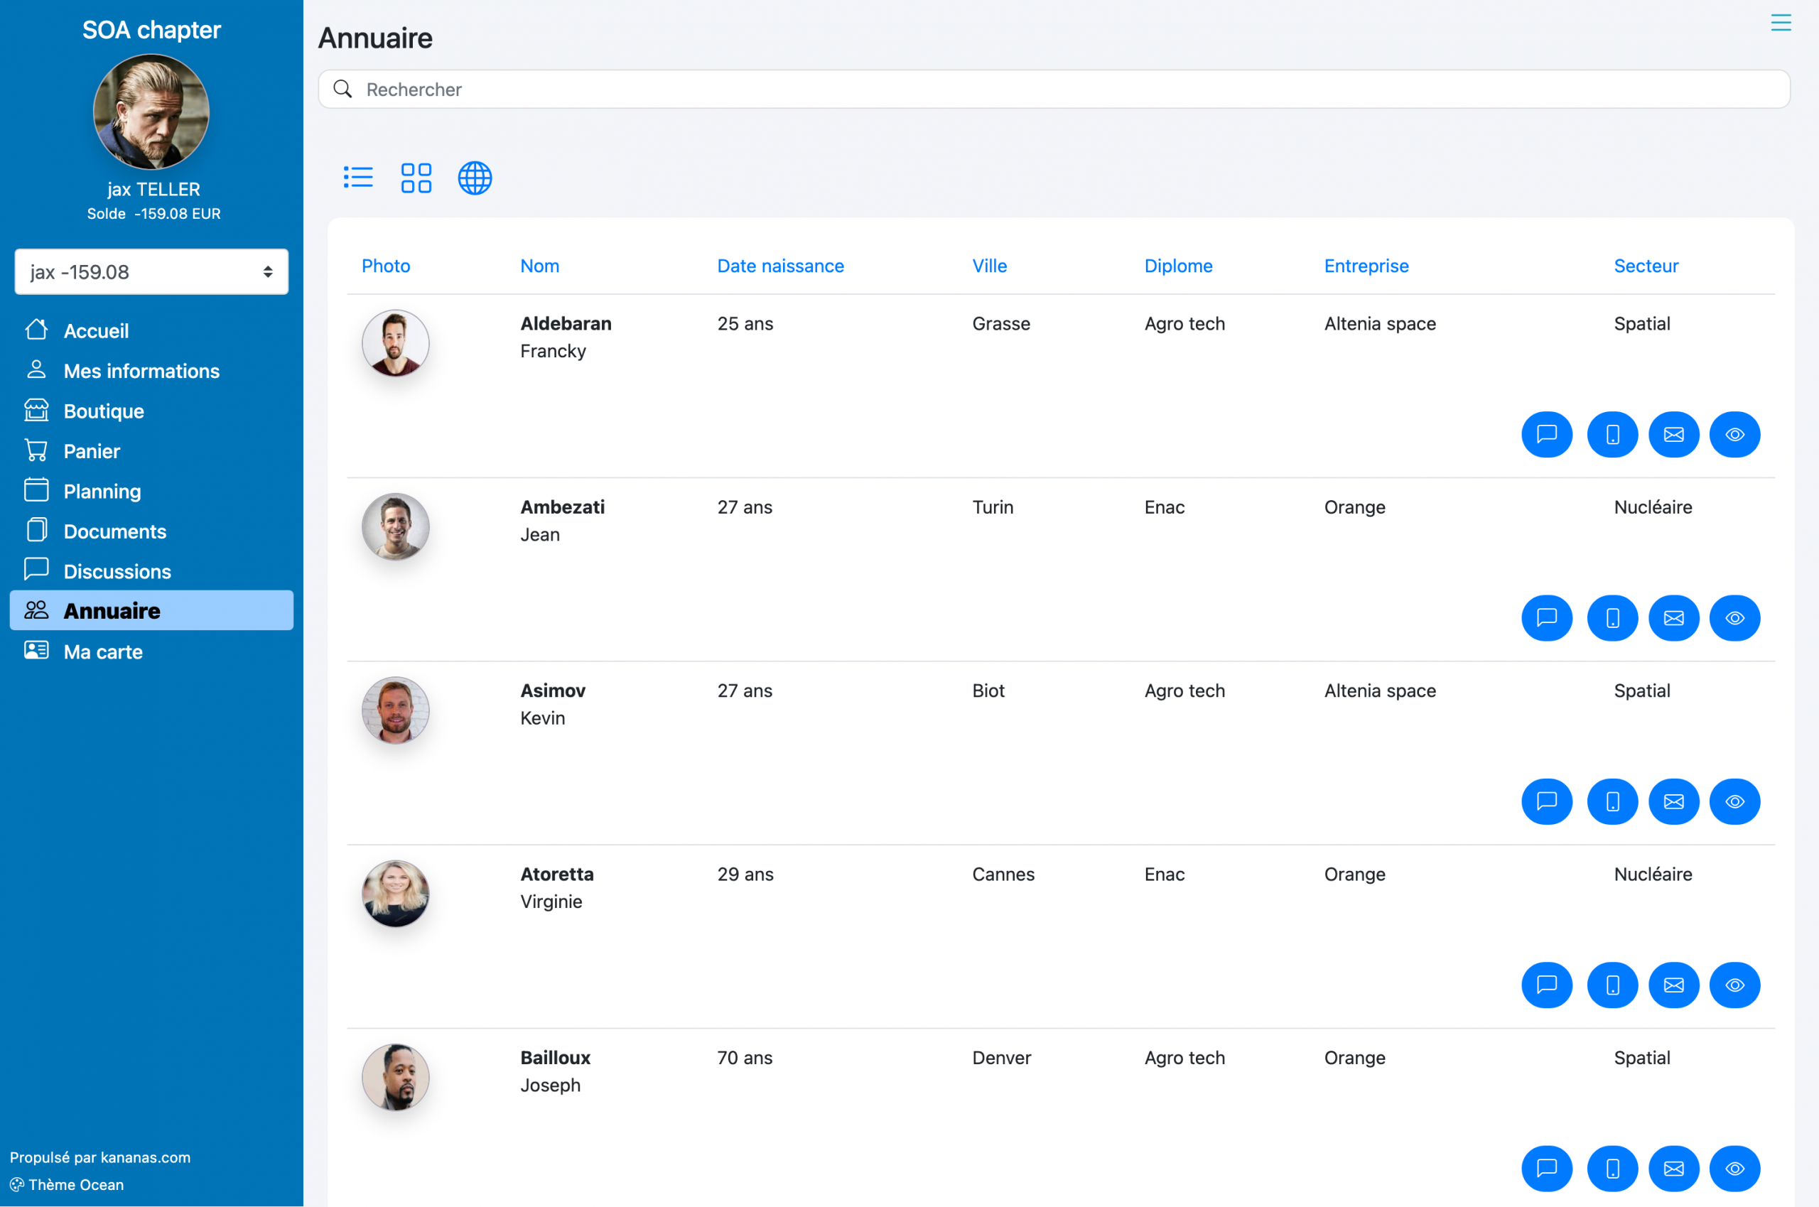This screenshot has height=1207, width=1819.
Task: Sort by Date naissance column
Action: click(x=779, y=266)
